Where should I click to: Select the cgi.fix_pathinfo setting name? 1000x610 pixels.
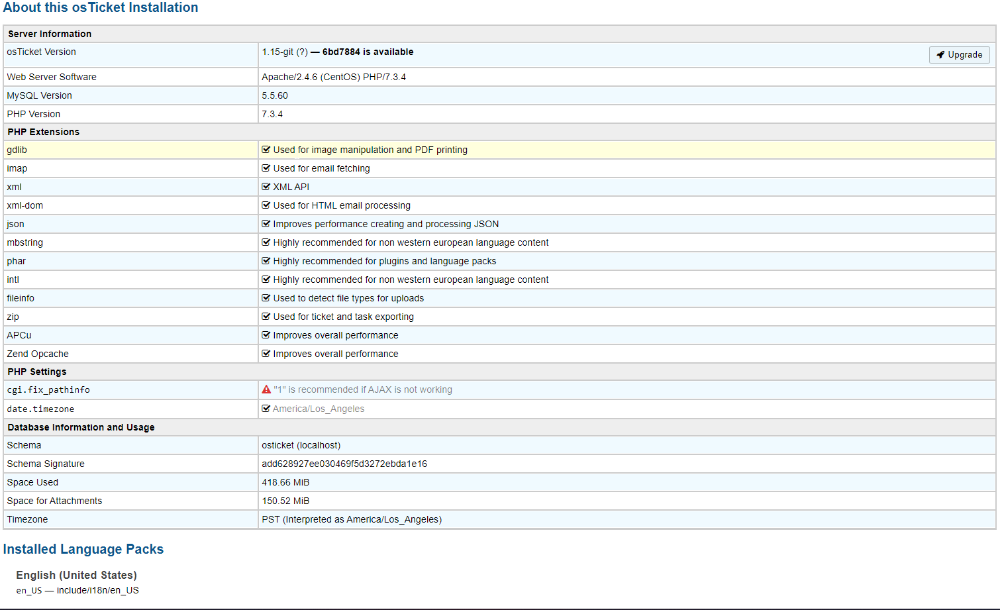point(48,390)
